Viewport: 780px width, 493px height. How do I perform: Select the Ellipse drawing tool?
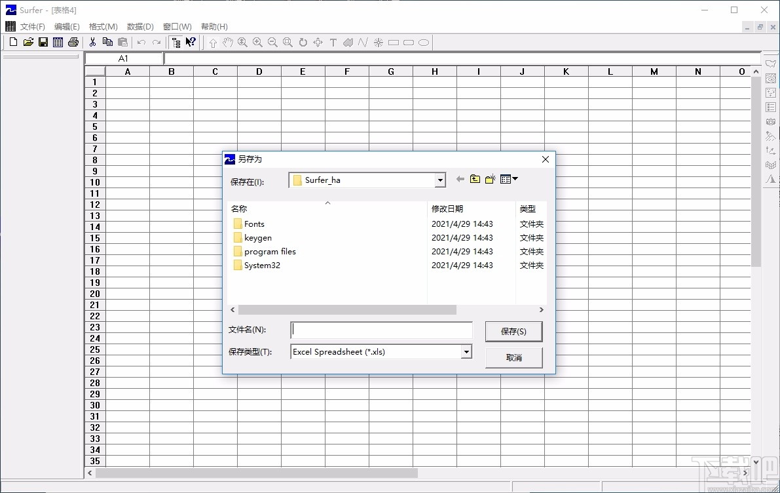click(424, 43)
